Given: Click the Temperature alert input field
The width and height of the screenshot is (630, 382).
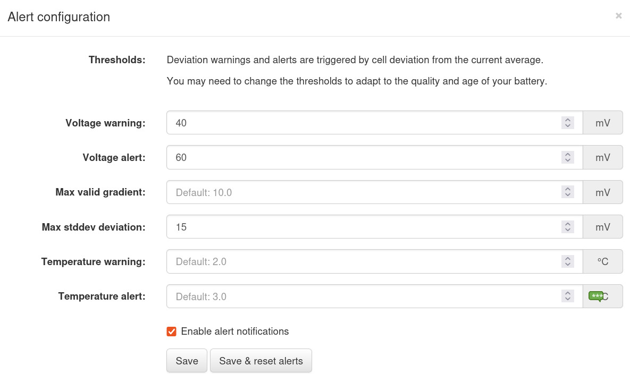Looking at the screenshot, I should 362,296.
